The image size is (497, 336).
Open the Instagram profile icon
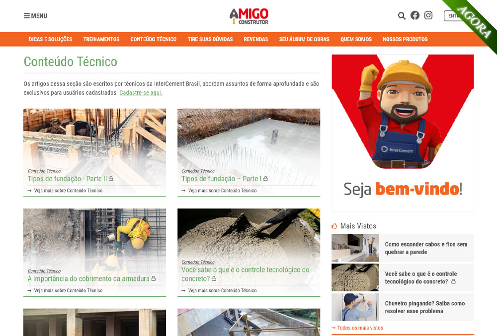(x=428, y=15)
